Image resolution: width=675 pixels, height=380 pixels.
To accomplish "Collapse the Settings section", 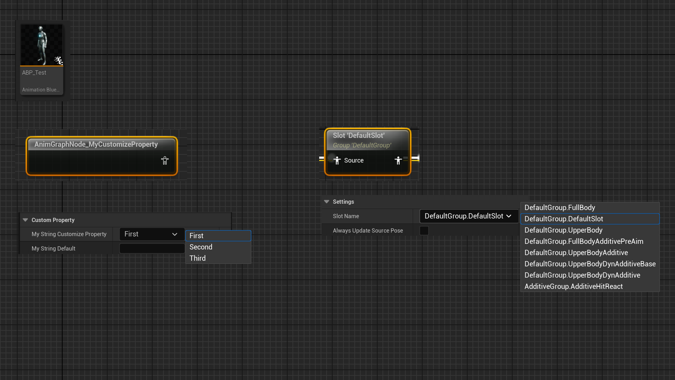I will 327,202.
